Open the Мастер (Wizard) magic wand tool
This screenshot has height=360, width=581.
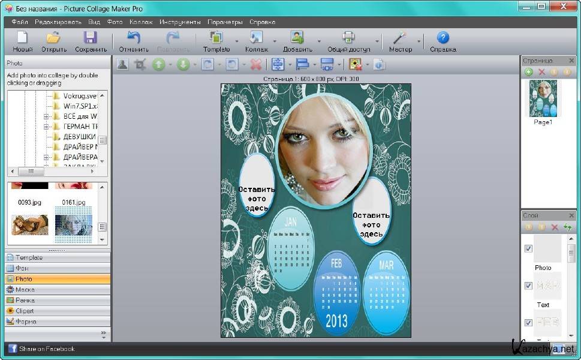point(400,38)
